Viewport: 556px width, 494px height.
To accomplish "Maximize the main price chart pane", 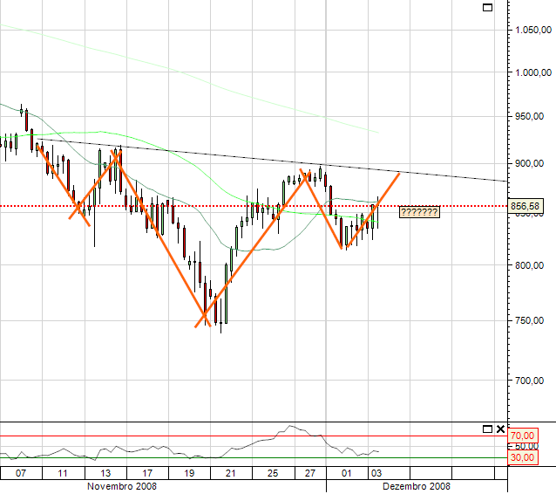I will (487, 8).
